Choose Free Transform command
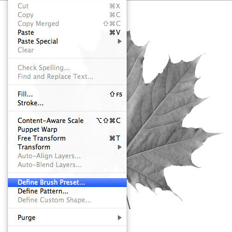Viewport: 232px width, 232px height. (x=67, y=138)
